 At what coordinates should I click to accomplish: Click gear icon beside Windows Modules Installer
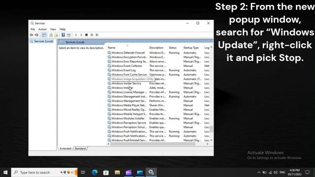109,118
